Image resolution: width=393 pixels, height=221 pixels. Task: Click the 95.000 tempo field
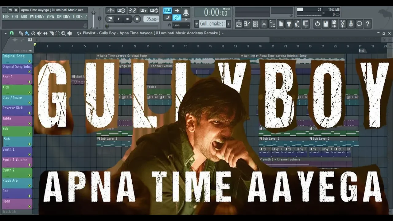151,19
